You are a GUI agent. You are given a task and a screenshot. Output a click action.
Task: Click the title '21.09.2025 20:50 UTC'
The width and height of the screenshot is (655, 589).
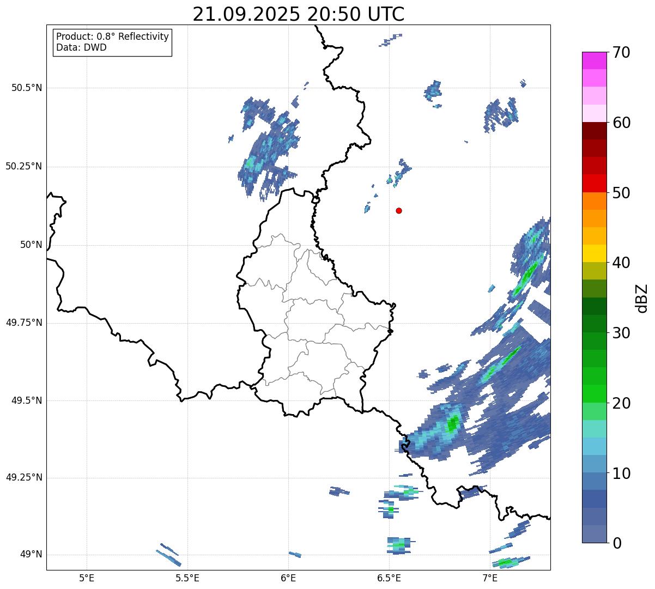299,14
